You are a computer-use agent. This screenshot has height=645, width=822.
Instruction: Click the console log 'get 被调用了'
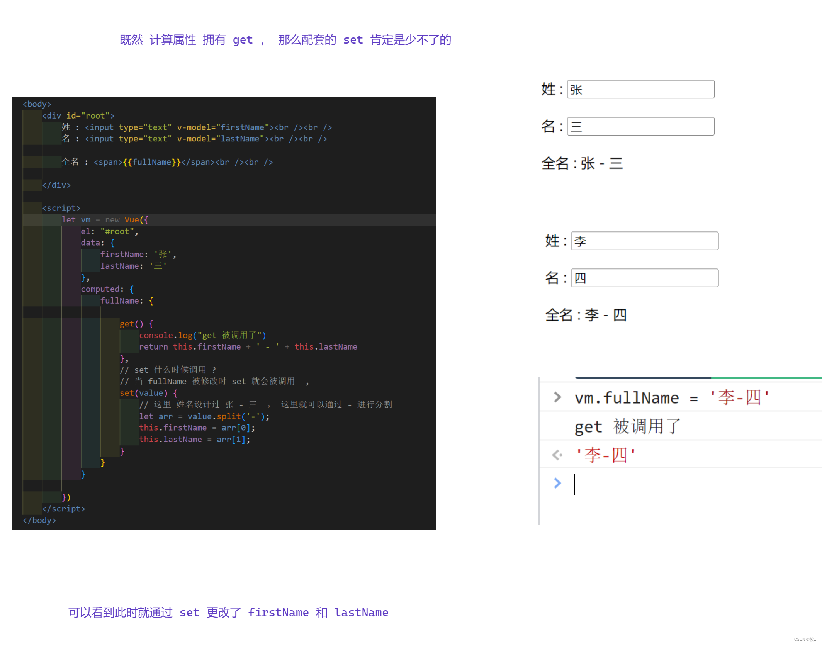(627, 427)
